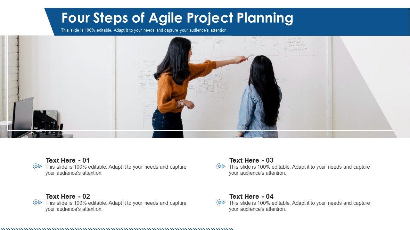The height and width of the screenshot is (230, 410).
Task: Select the slide title 'Four Steps of Agile Project Planning'
Action: (x=177, y=18)
